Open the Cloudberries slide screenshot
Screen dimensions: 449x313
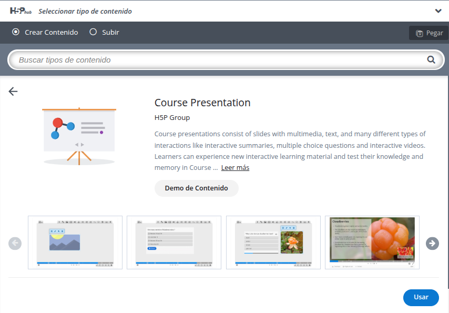[x=372, y=243]
